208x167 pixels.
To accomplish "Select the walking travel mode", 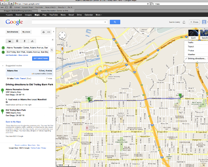I will click(25, 41).
